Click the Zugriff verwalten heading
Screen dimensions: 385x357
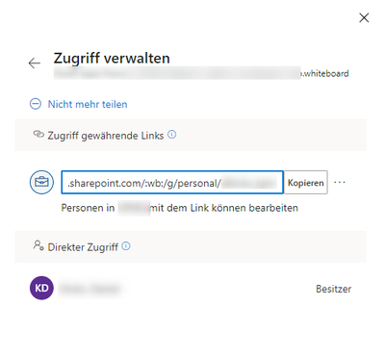(112, 59)
